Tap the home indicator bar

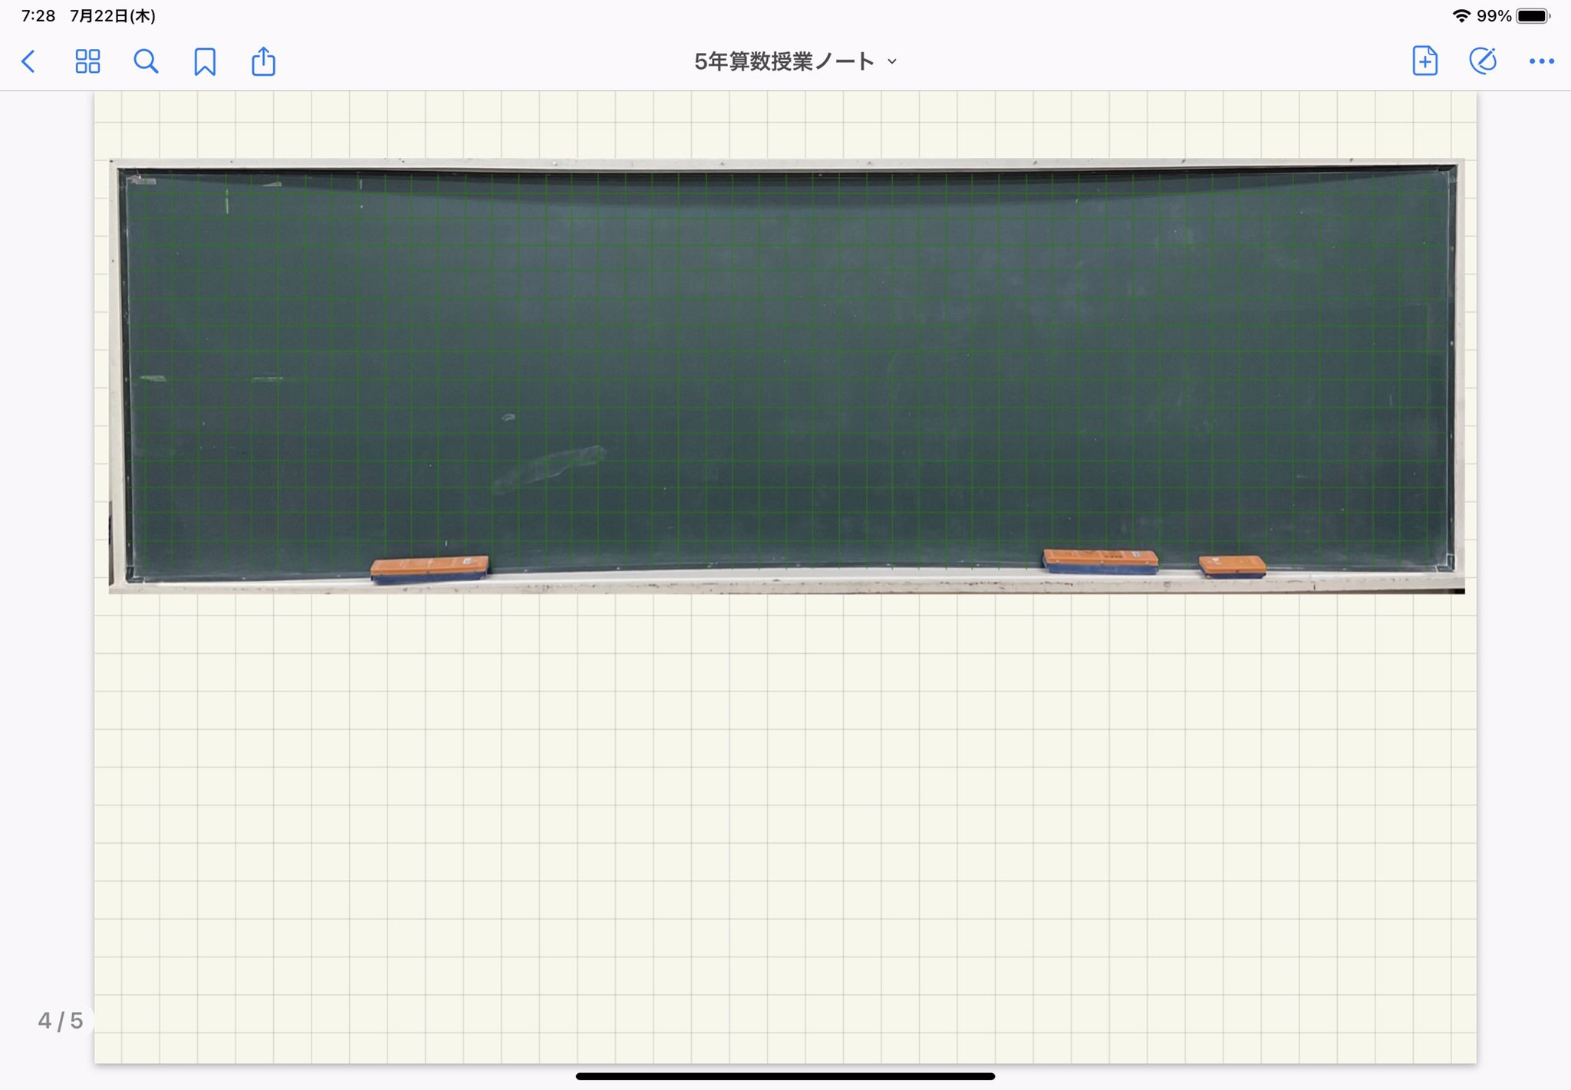(x=785, y=1076)
